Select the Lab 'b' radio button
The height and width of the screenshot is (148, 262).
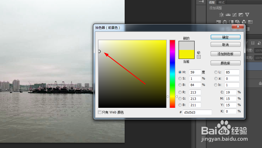point(216,85)
